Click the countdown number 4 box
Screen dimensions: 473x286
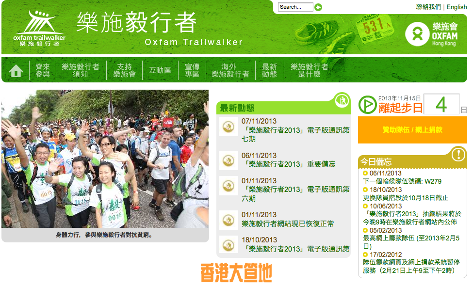click(x=441, y=104)
